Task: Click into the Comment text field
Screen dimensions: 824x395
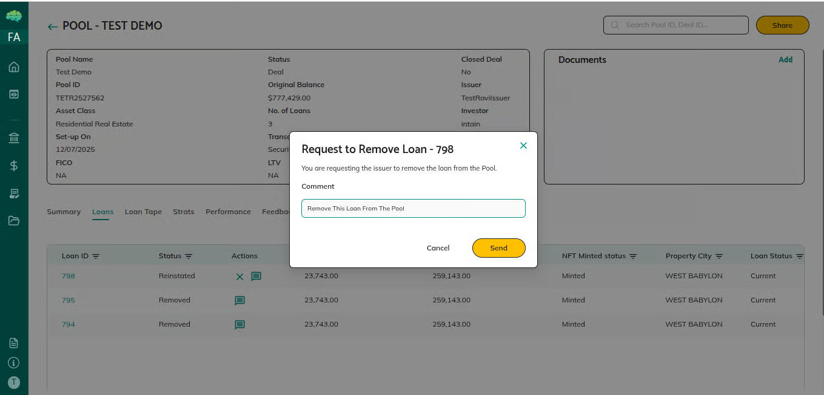Action: tap(413, 208)
